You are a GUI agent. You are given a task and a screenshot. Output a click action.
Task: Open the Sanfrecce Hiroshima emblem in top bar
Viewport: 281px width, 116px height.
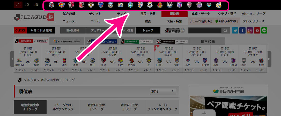point(199,5)
